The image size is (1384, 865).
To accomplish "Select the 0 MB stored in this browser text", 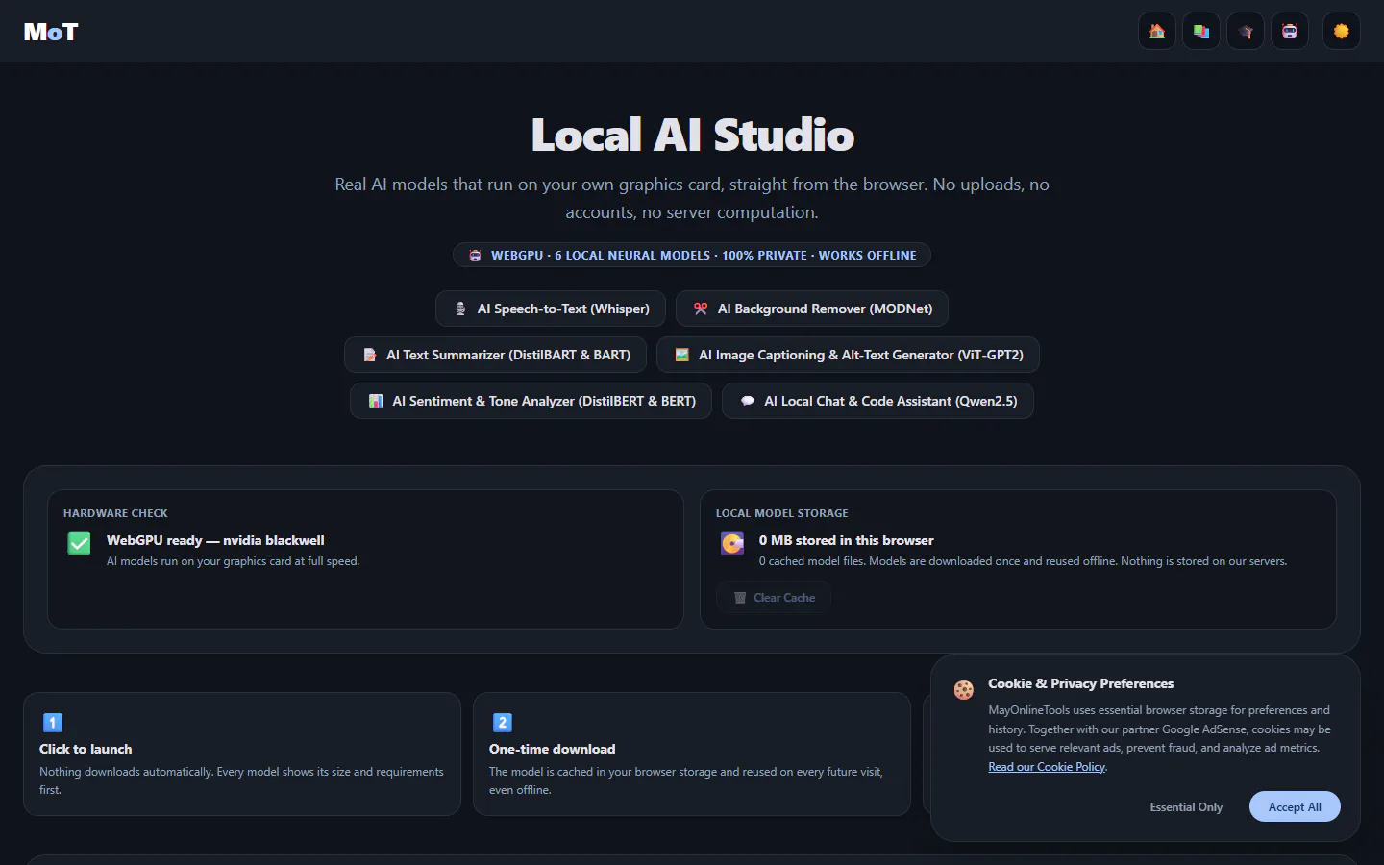I will [x=847, y=540].
